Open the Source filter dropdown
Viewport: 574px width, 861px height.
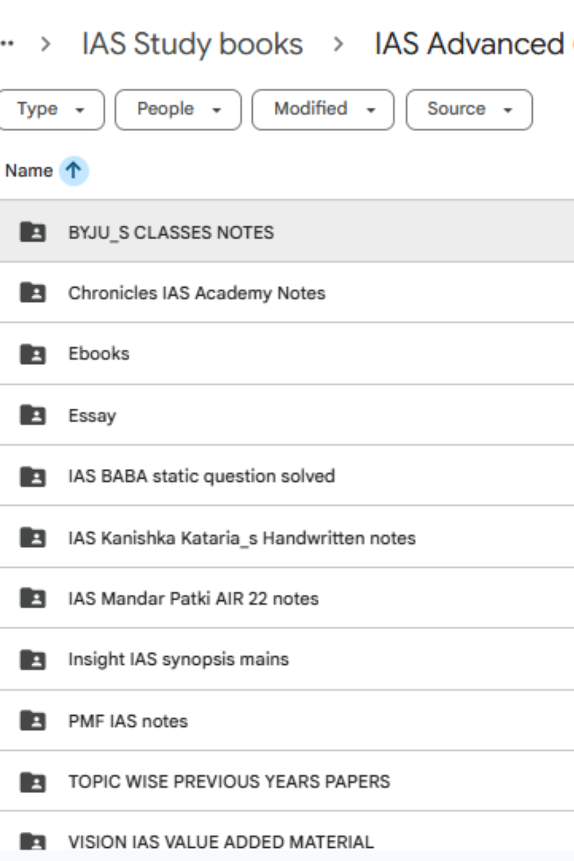tap(469, 109)
